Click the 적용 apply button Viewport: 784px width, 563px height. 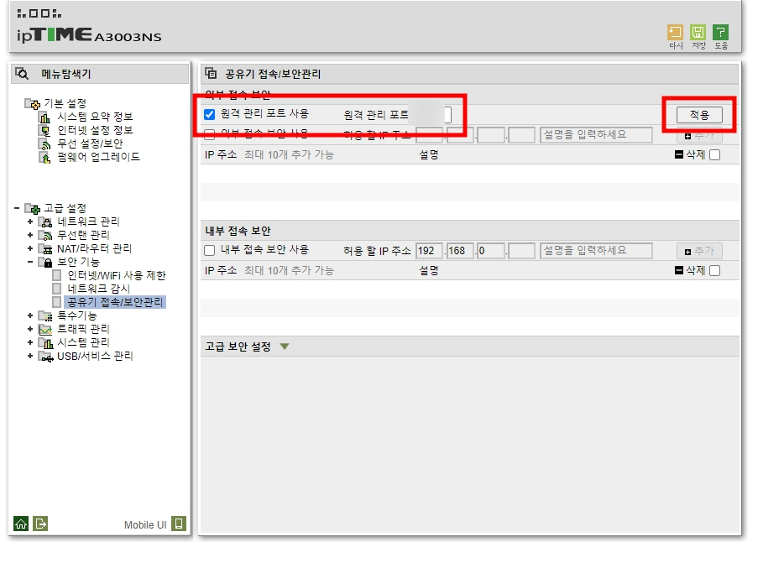click(699, 115)
